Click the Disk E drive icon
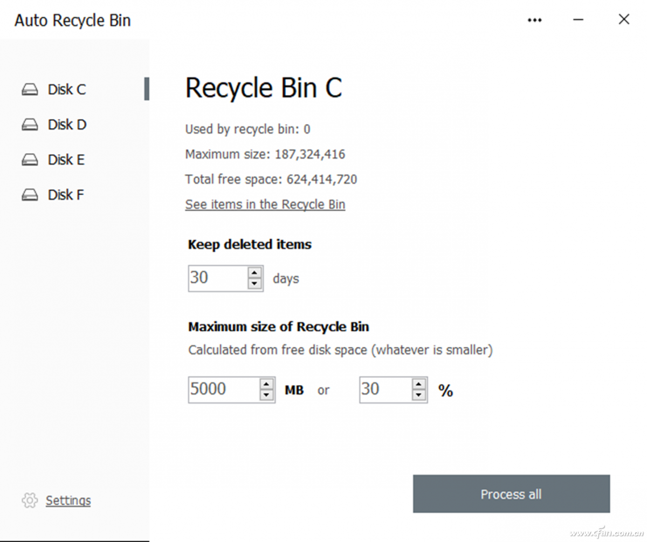Image resolution: width=647 pixels, height=542 pixels. pos(30,160)
